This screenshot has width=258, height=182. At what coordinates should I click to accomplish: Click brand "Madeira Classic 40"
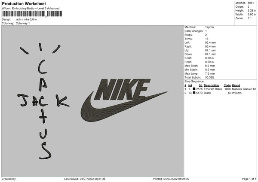244,89
